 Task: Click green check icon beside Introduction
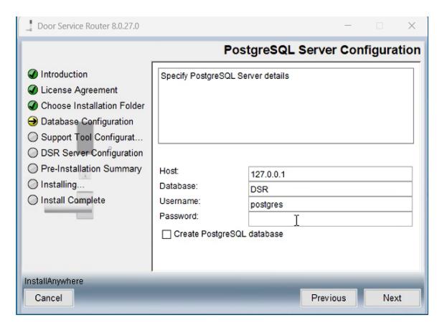click(x=33, y=74)
